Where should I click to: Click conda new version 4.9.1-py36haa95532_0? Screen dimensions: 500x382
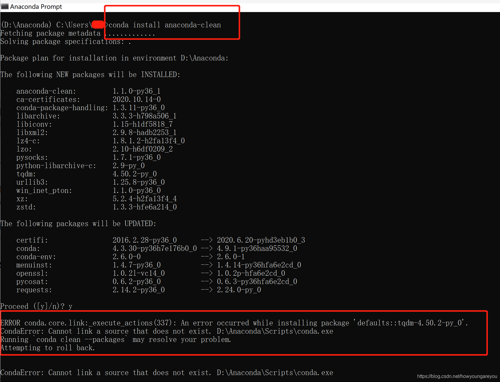257,249
